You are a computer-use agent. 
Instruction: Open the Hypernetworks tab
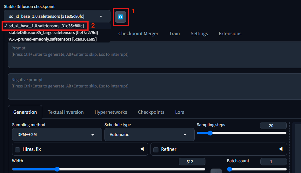point(111,112)
